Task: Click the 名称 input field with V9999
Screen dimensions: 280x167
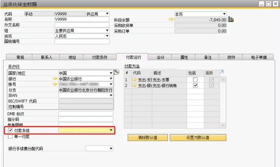Action: coord(82,19)
